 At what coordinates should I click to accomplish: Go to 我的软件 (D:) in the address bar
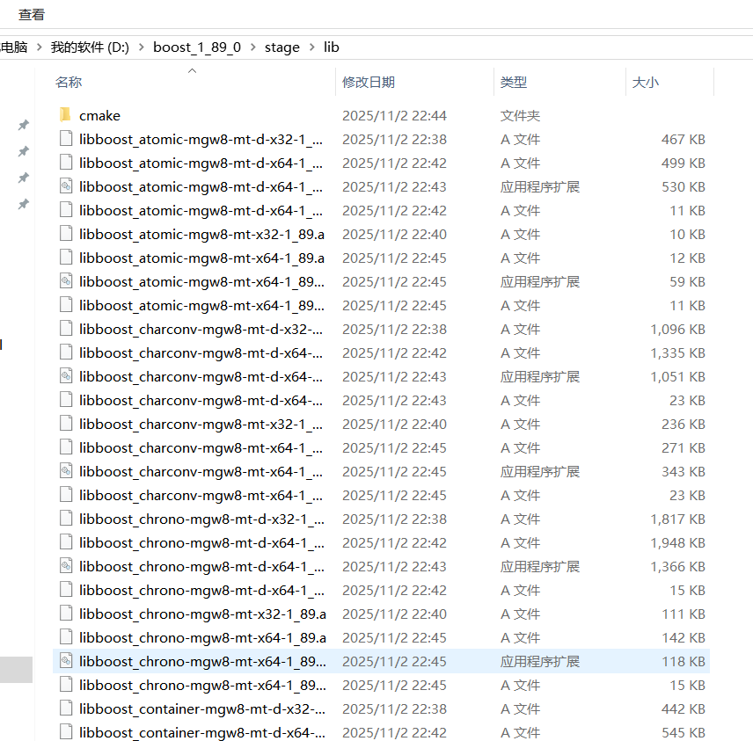point(90,47)
